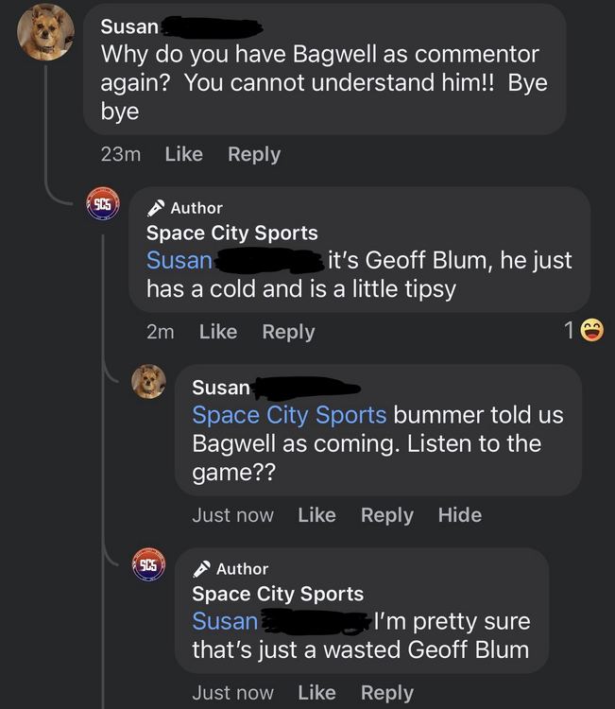Like the 'wasted Geoff Blum' reply
This screenshot has height=709, width=615.
click(x=316, y=693)
